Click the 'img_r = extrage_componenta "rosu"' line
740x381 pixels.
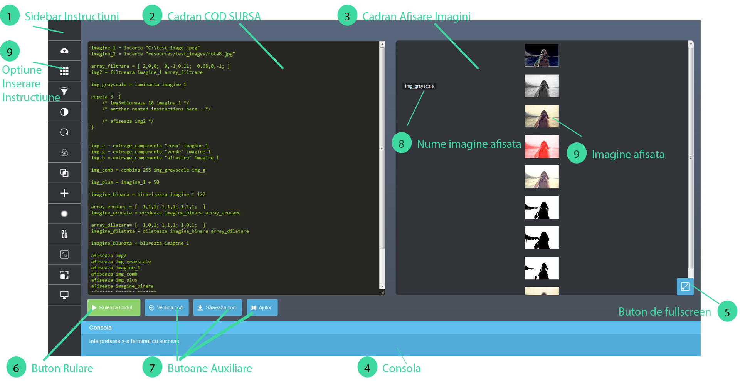click(x=150, y=146)
